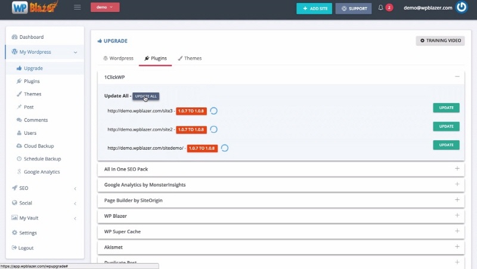Click the Google Analytics icon
This screenshot has height=269, width=477.
[x=19, y=172]
